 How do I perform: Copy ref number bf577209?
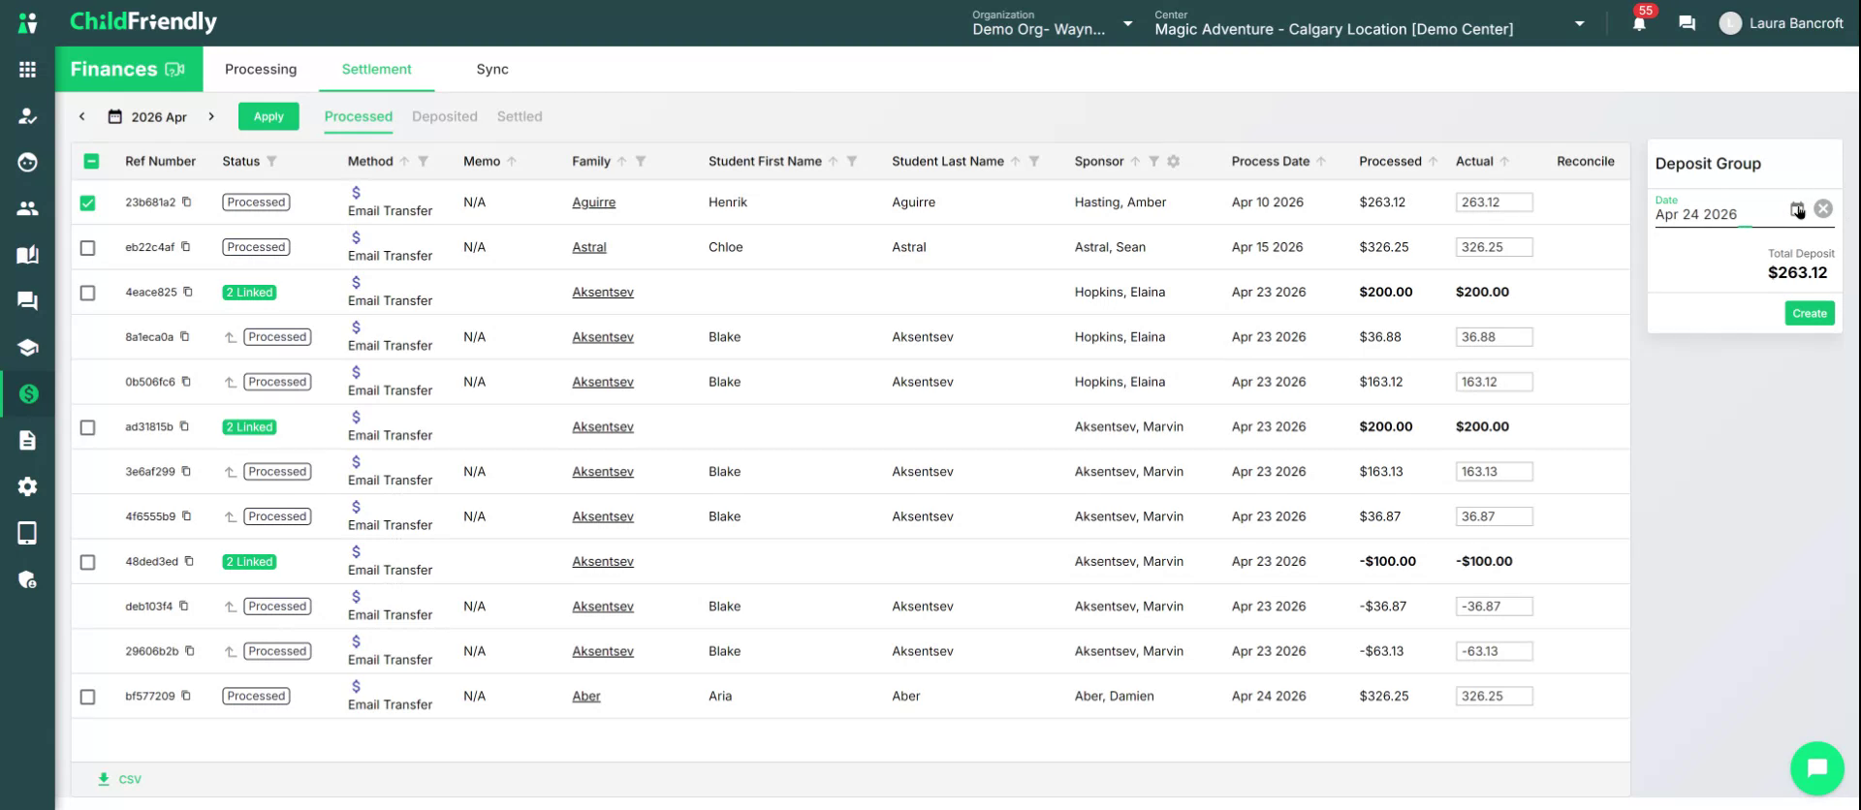point(186,696)
